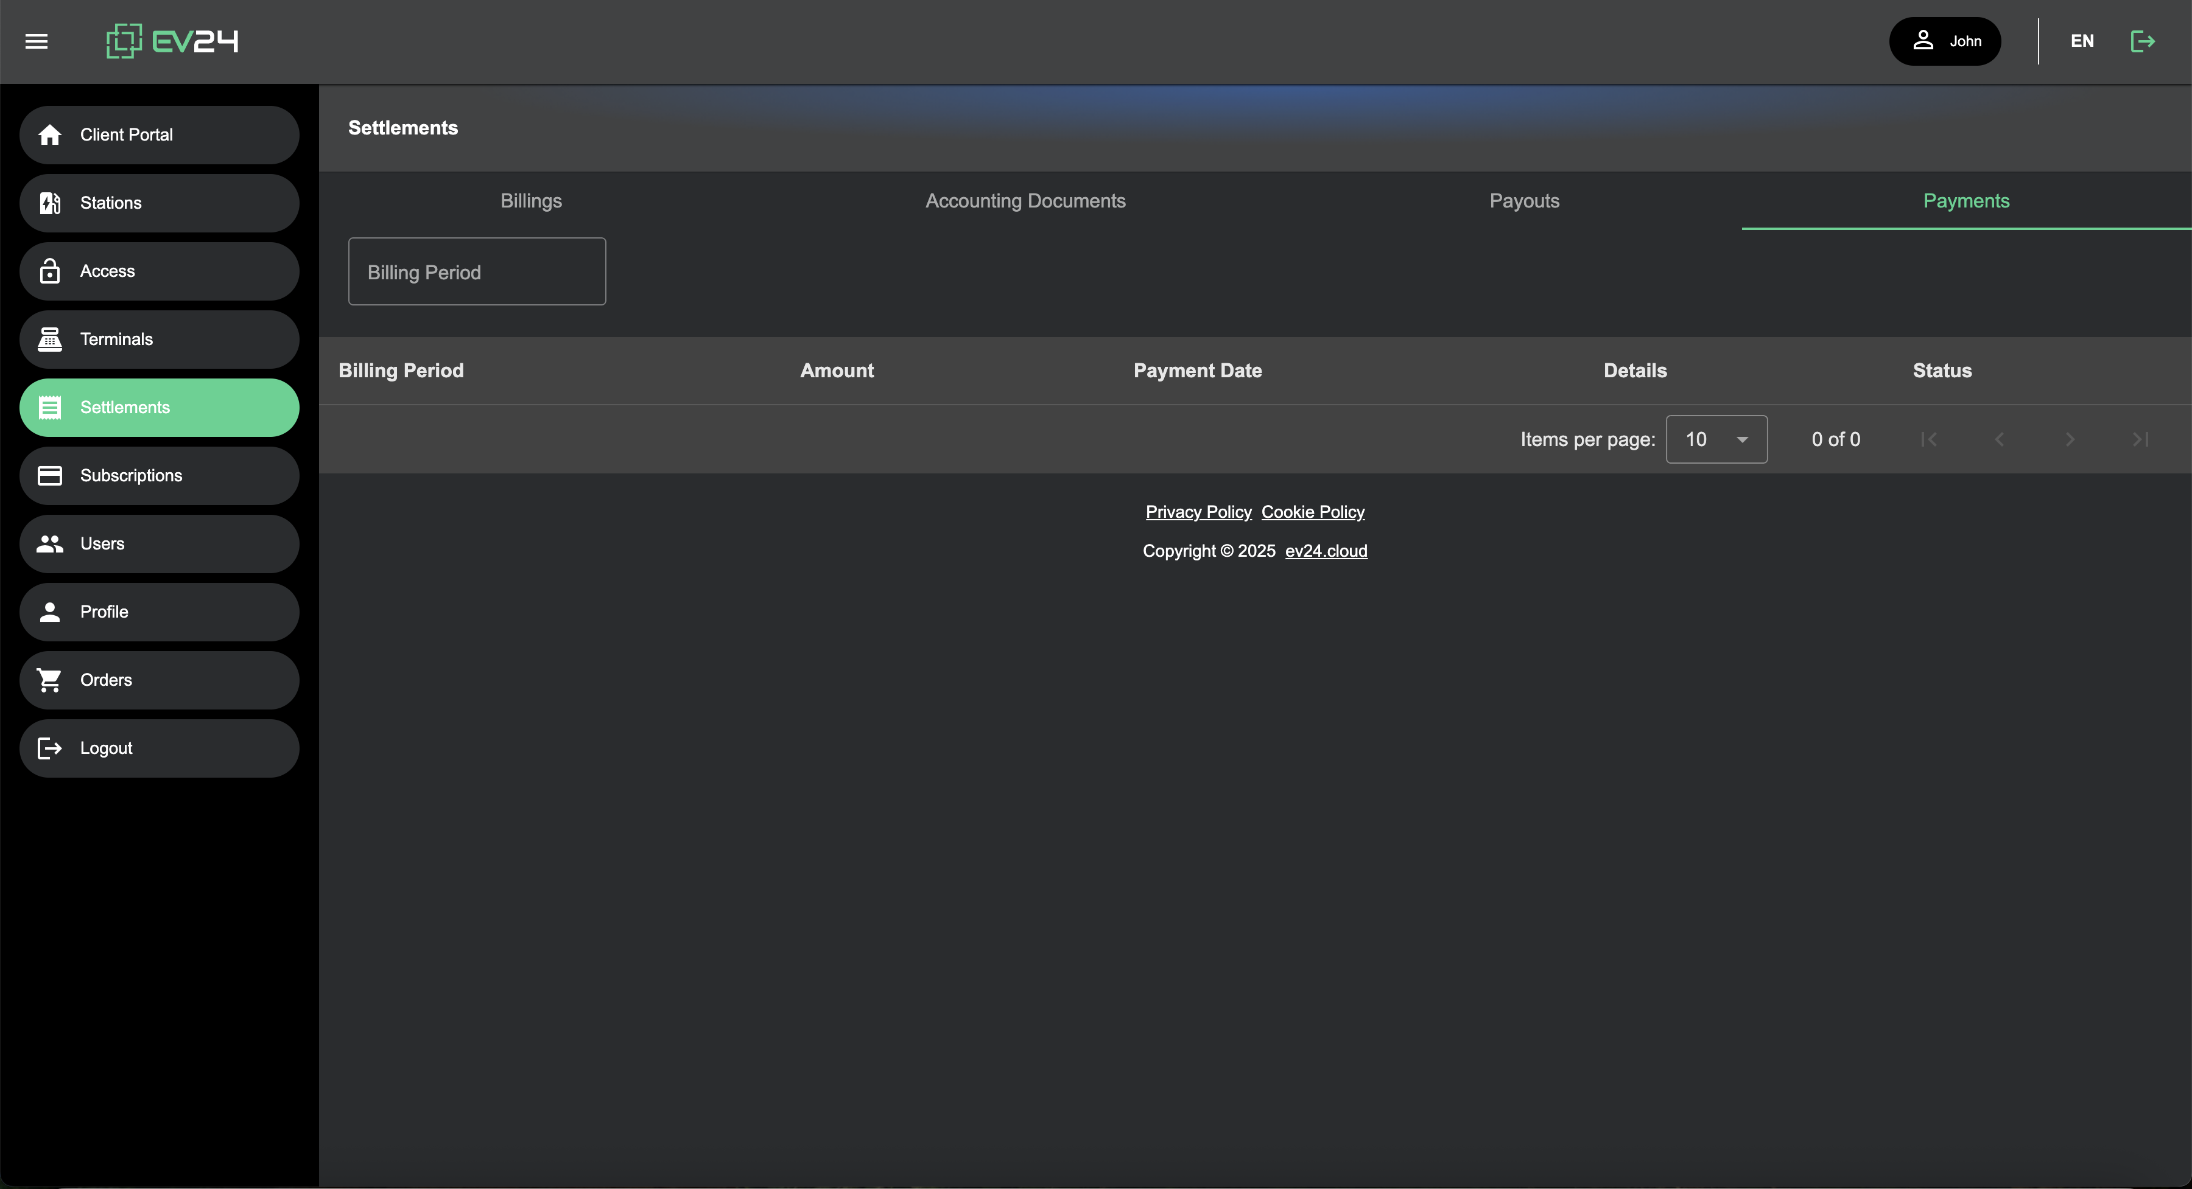
Task: Open the Billing Period filter field
Action: coord(477,271)
